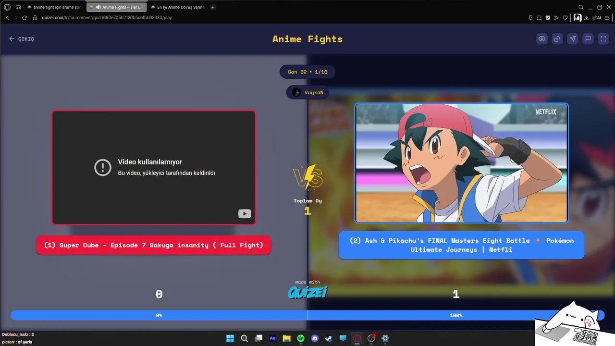The image size is (615, 346).
Task: Open the Opera main menu logo
Action: (7, 7)
